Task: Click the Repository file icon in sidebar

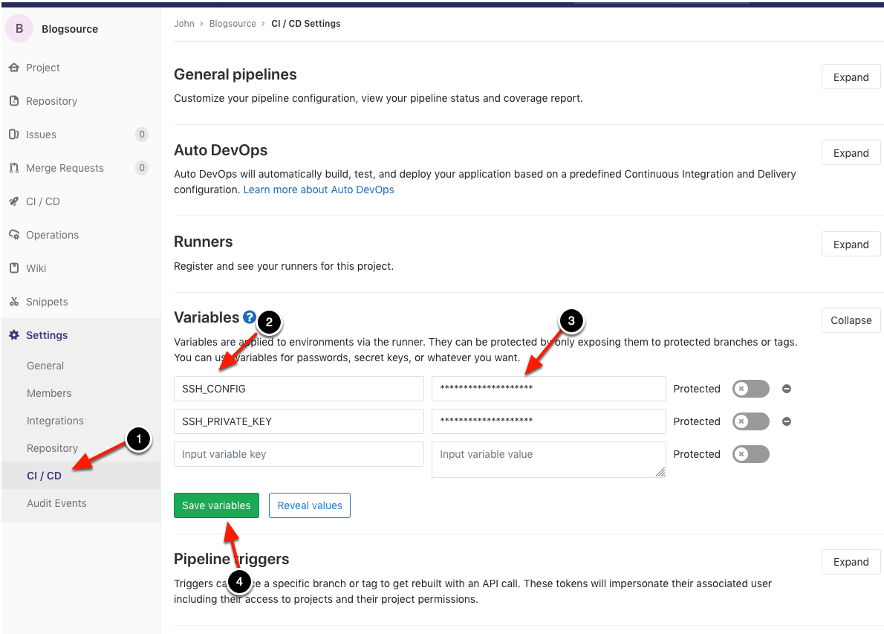Action: (13, 101)
